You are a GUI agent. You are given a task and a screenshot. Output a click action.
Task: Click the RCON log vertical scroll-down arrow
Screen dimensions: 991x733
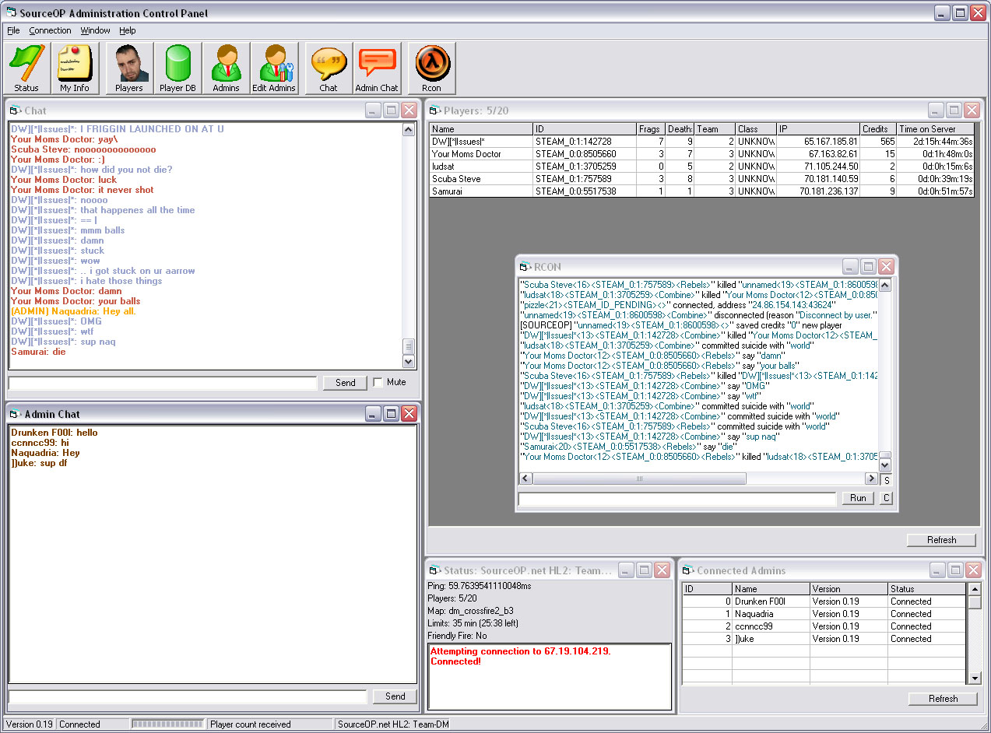[x=885, y=465]
